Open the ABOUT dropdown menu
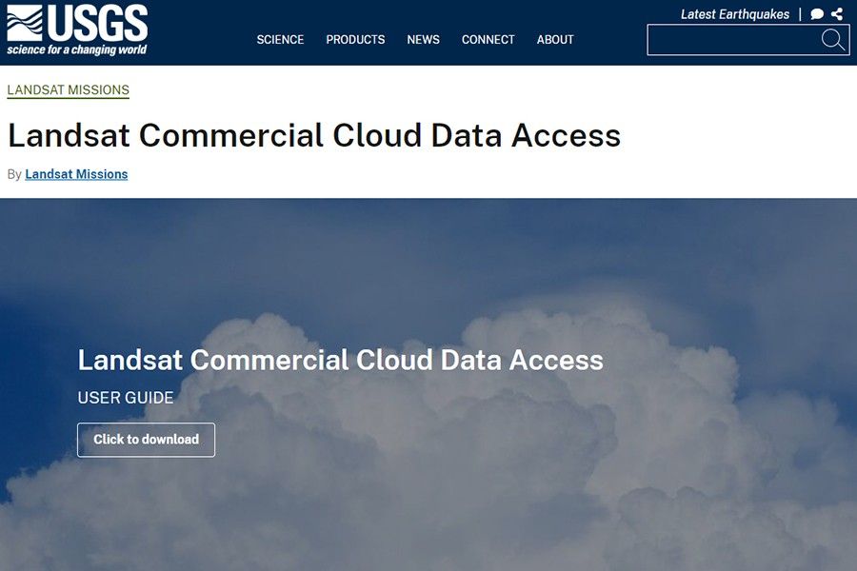This screenshot has width=857, height=571. 555,40
